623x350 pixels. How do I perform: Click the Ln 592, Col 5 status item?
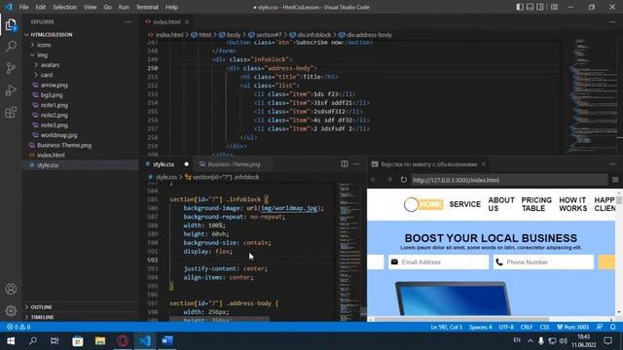[446, 327]
